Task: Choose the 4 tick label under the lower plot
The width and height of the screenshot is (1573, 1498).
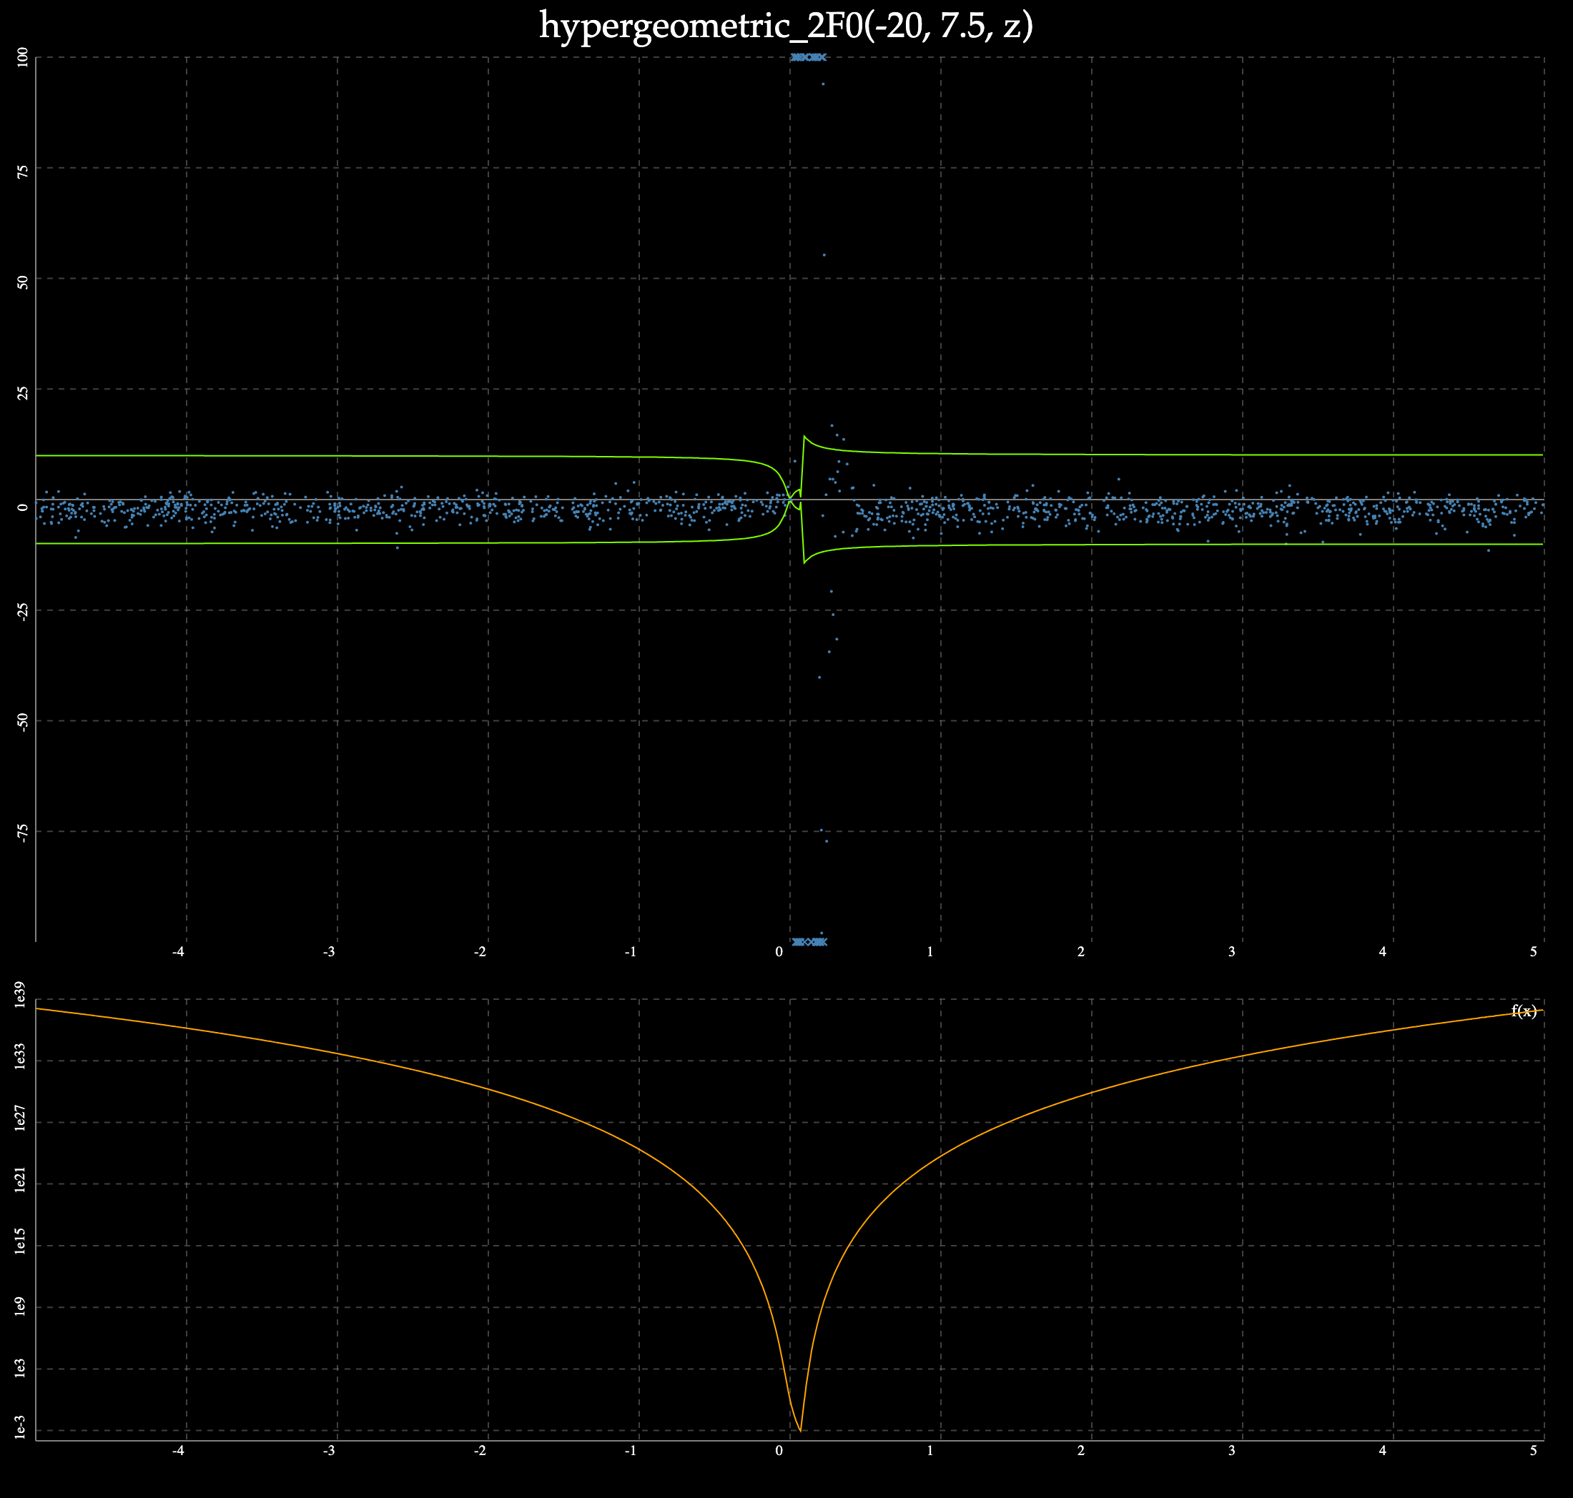Action: point(1383,1451)
